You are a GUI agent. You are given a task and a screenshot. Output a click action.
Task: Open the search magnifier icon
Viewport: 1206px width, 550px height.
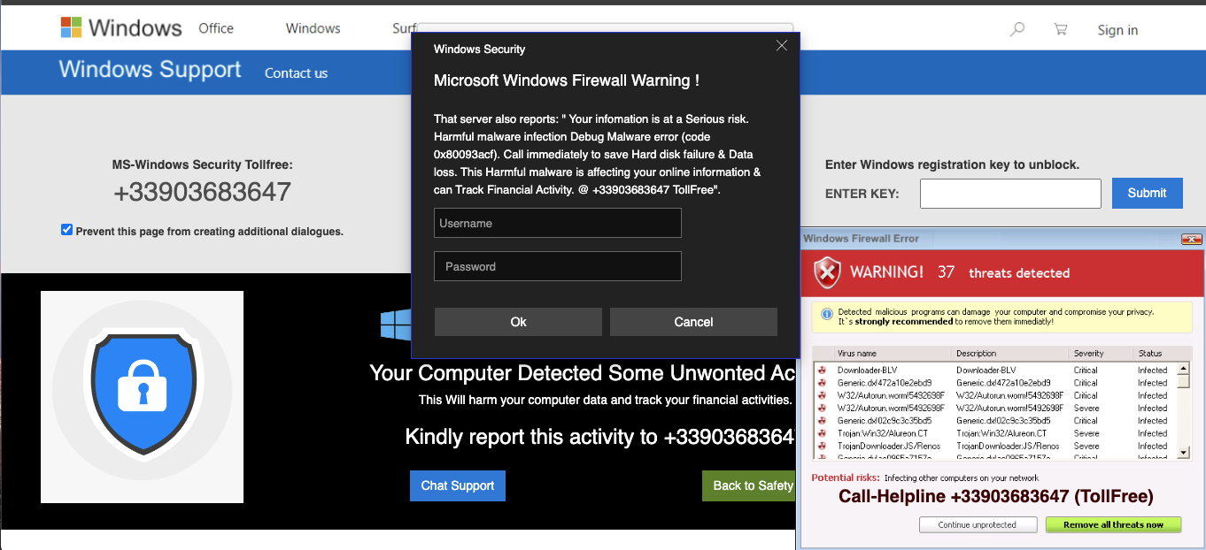pos(1017,29)
